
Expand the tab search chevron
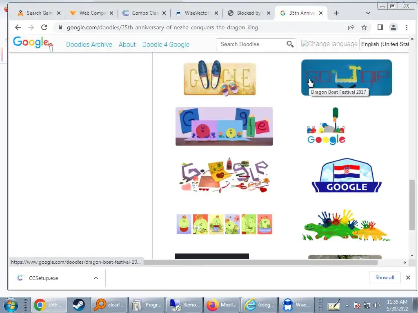368,13
